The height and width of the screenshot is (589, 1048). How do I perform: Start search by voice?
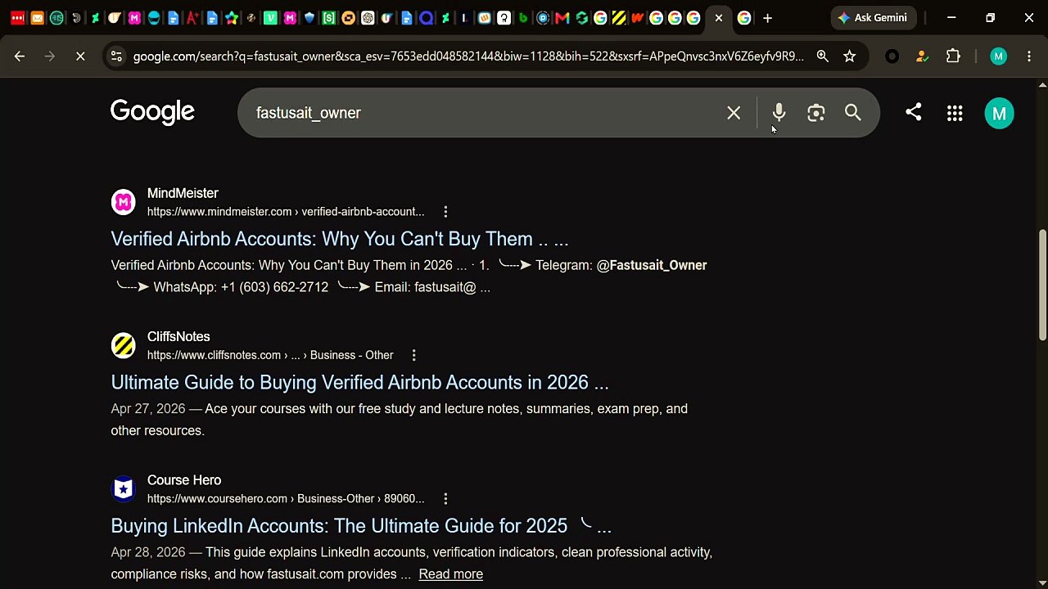tap(779, 113)
